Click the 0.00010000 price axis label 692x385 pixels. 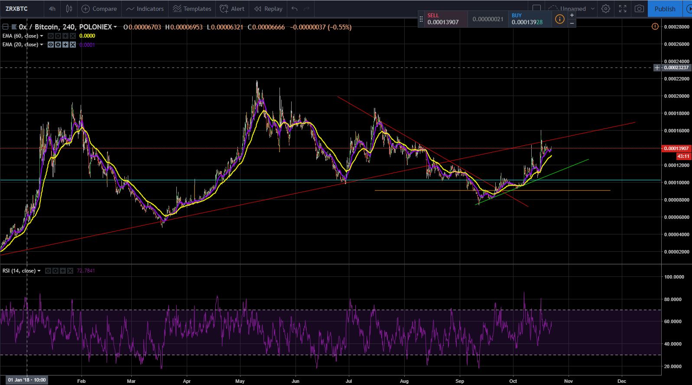click(x=676, y=183)
